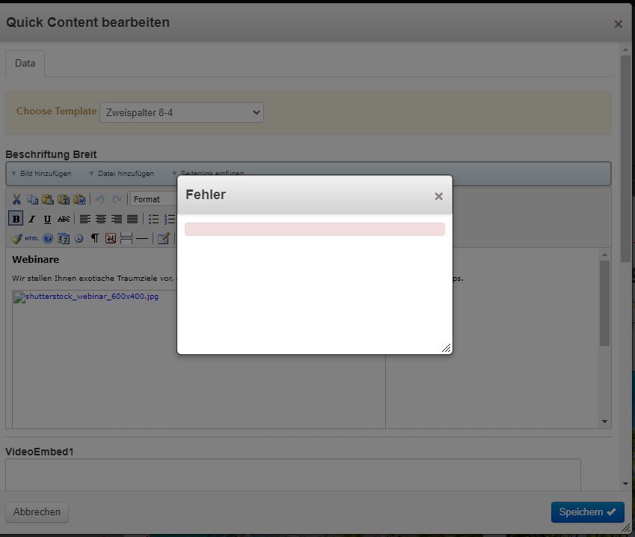Switch to the Data tab
Viewport: 635px width, 537px height.
pyautogui.click(x=25, y=64)
